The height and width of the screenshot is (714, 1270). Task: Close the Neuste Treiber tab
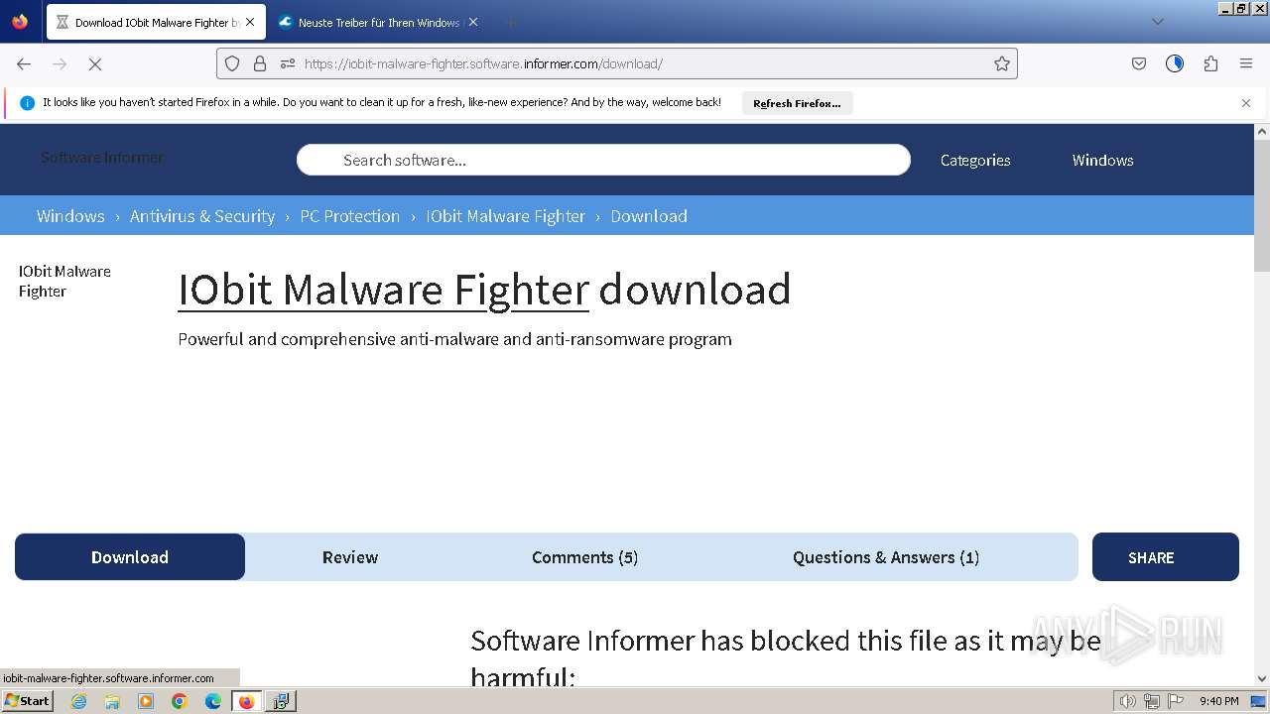click(473, 22)
